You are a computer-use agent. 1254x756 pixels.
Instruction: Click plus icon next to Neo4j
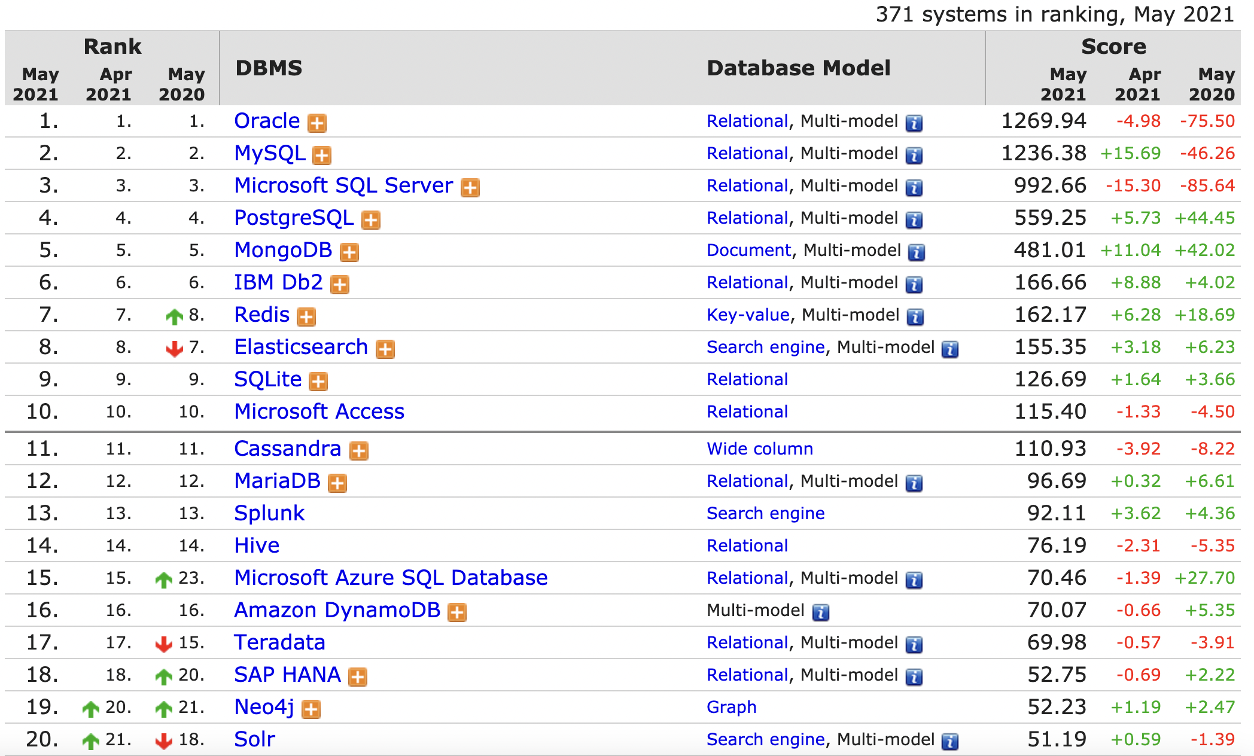311,709
